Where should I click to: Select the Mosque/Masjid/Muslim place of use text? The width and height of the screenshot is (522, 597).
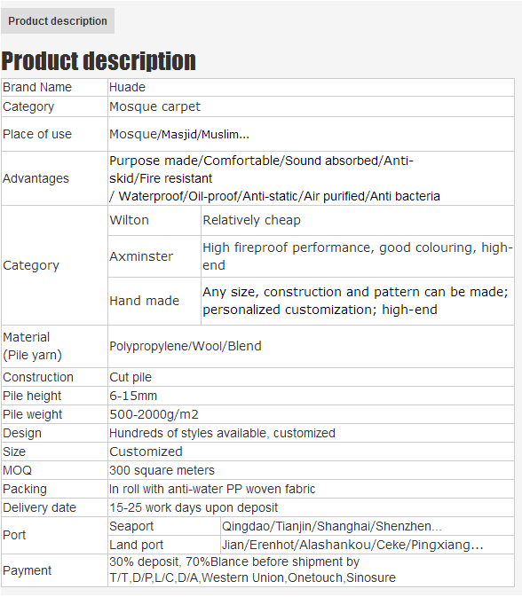point(179,134)
